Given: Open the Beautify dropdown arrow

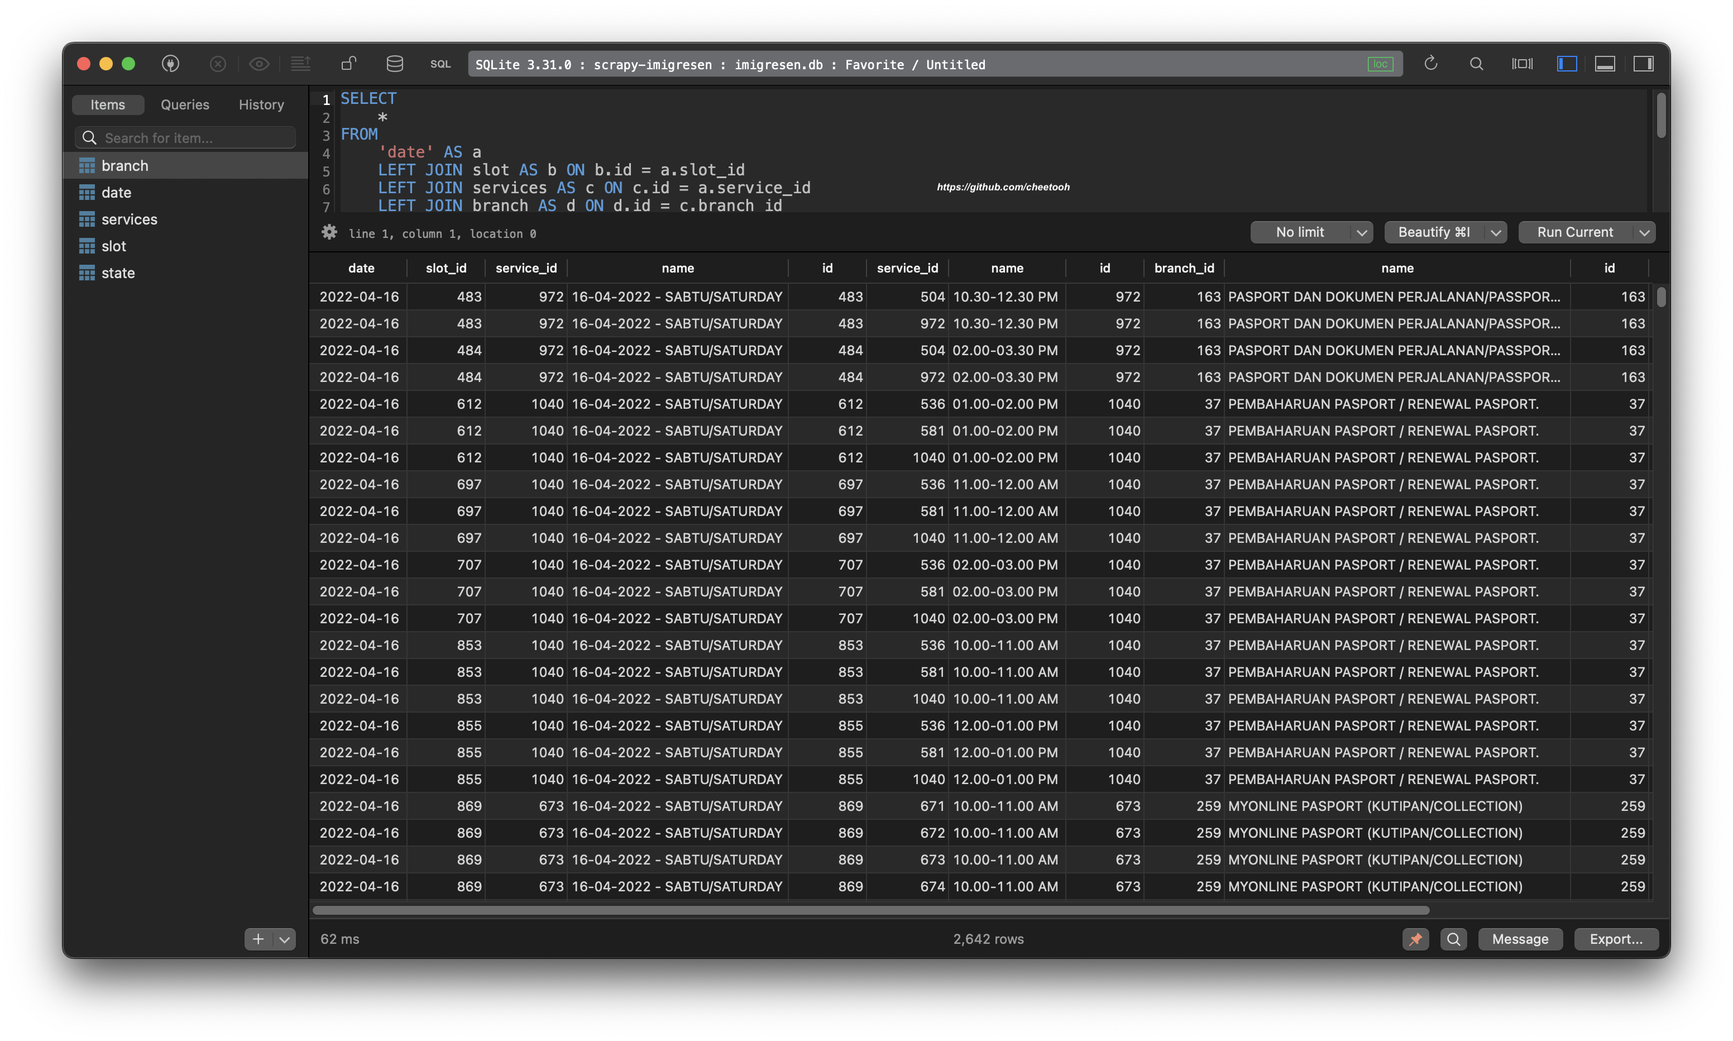Looking at the screenshot, I should pyautogui.click(x=1495, y=232).
